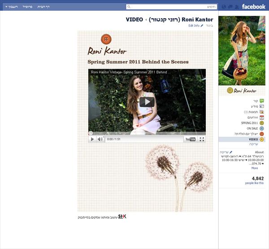This screenshot has height=249, width=269.
Task: Toggle fullscreen on the video player
Action: point(202,139)
